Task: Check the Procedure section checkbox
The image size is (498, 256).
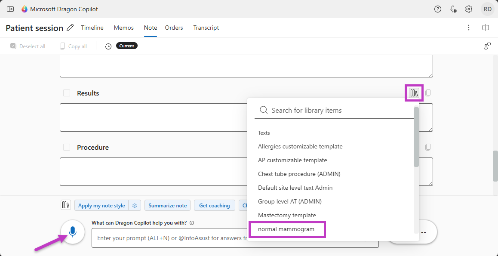Action: pos(67,147)
